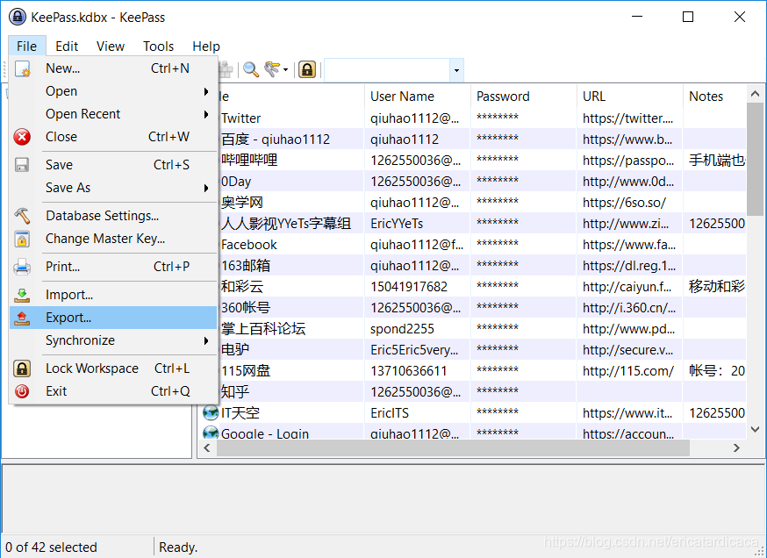
Task: Choose Save from the File menu
Action: [x=113, y=165]
